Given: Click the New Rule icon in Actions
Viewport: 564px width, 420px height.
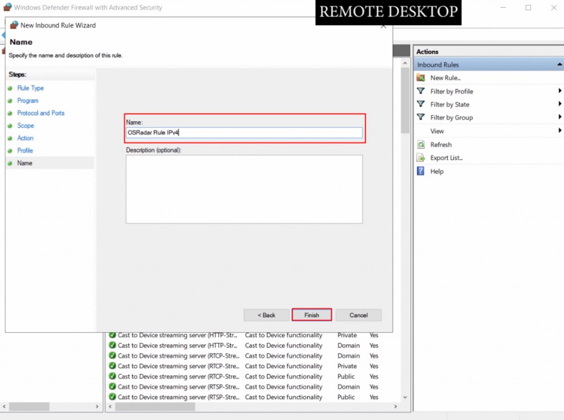Looking at the screenshot, I should click(x=420, y=77).
